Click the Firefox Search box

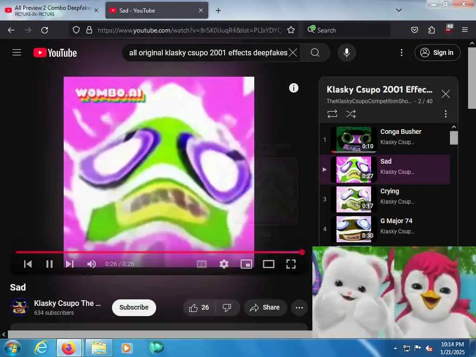click(x=347, y=30)
